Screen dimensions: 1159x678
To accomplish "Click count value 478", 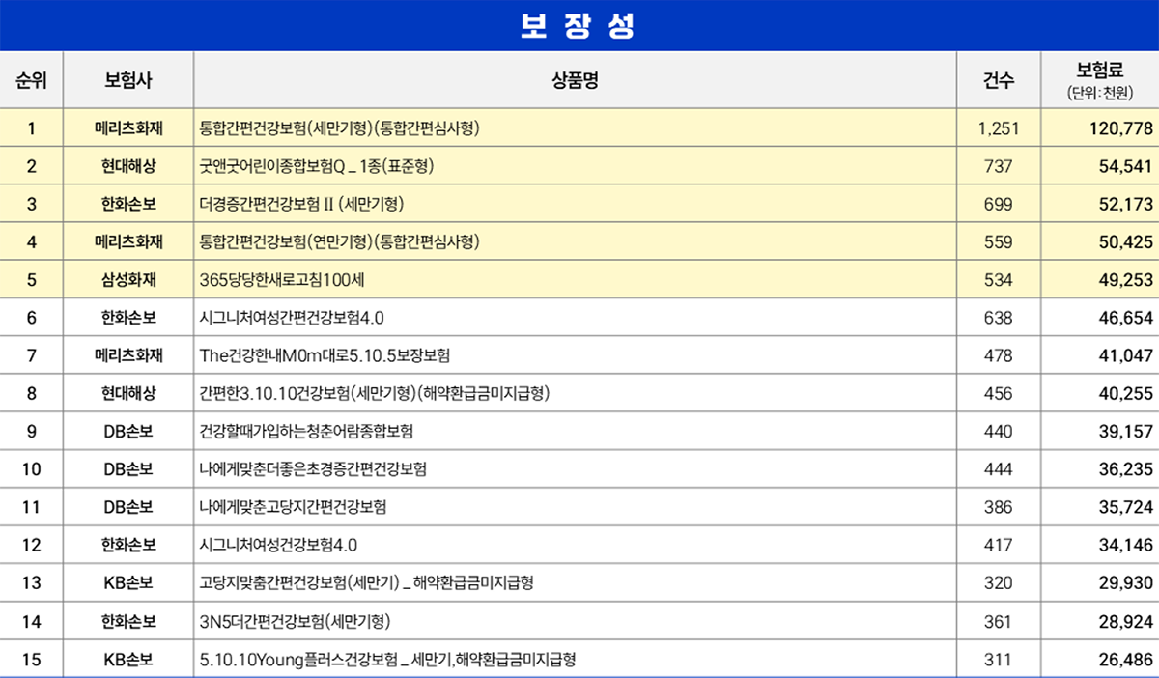I will (998, 355).
